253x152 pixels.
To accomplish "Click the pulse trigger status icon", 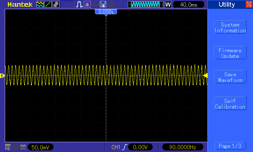I will point(79,4).
